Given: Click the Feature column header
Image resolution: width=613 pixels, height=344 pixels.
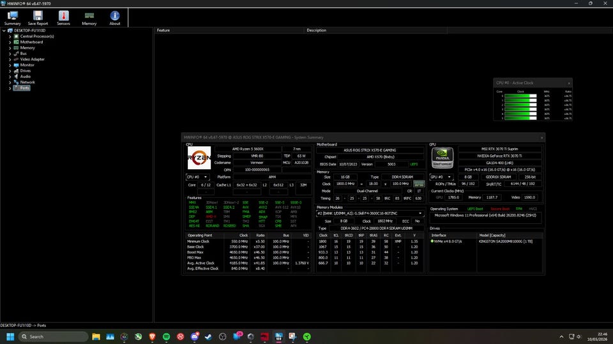Looking at the screenshot, I should (229, 30).
